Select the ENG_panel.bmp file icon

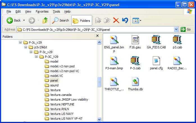click(x=114, y=40)
